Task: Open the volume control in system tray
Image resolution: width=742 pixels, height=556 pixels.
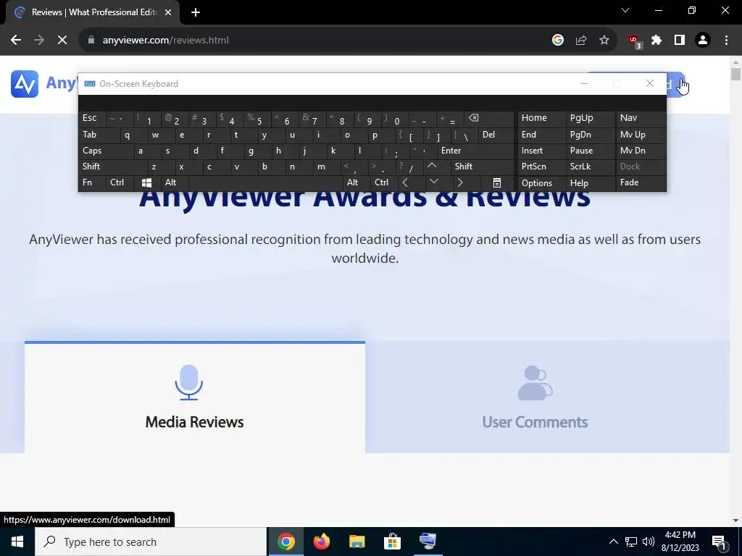Action: point(649,542)
